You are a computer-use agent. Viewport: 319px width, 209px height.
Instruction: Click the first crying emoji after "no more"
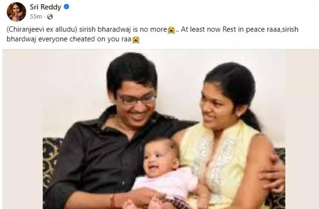(x=171, y=30)
